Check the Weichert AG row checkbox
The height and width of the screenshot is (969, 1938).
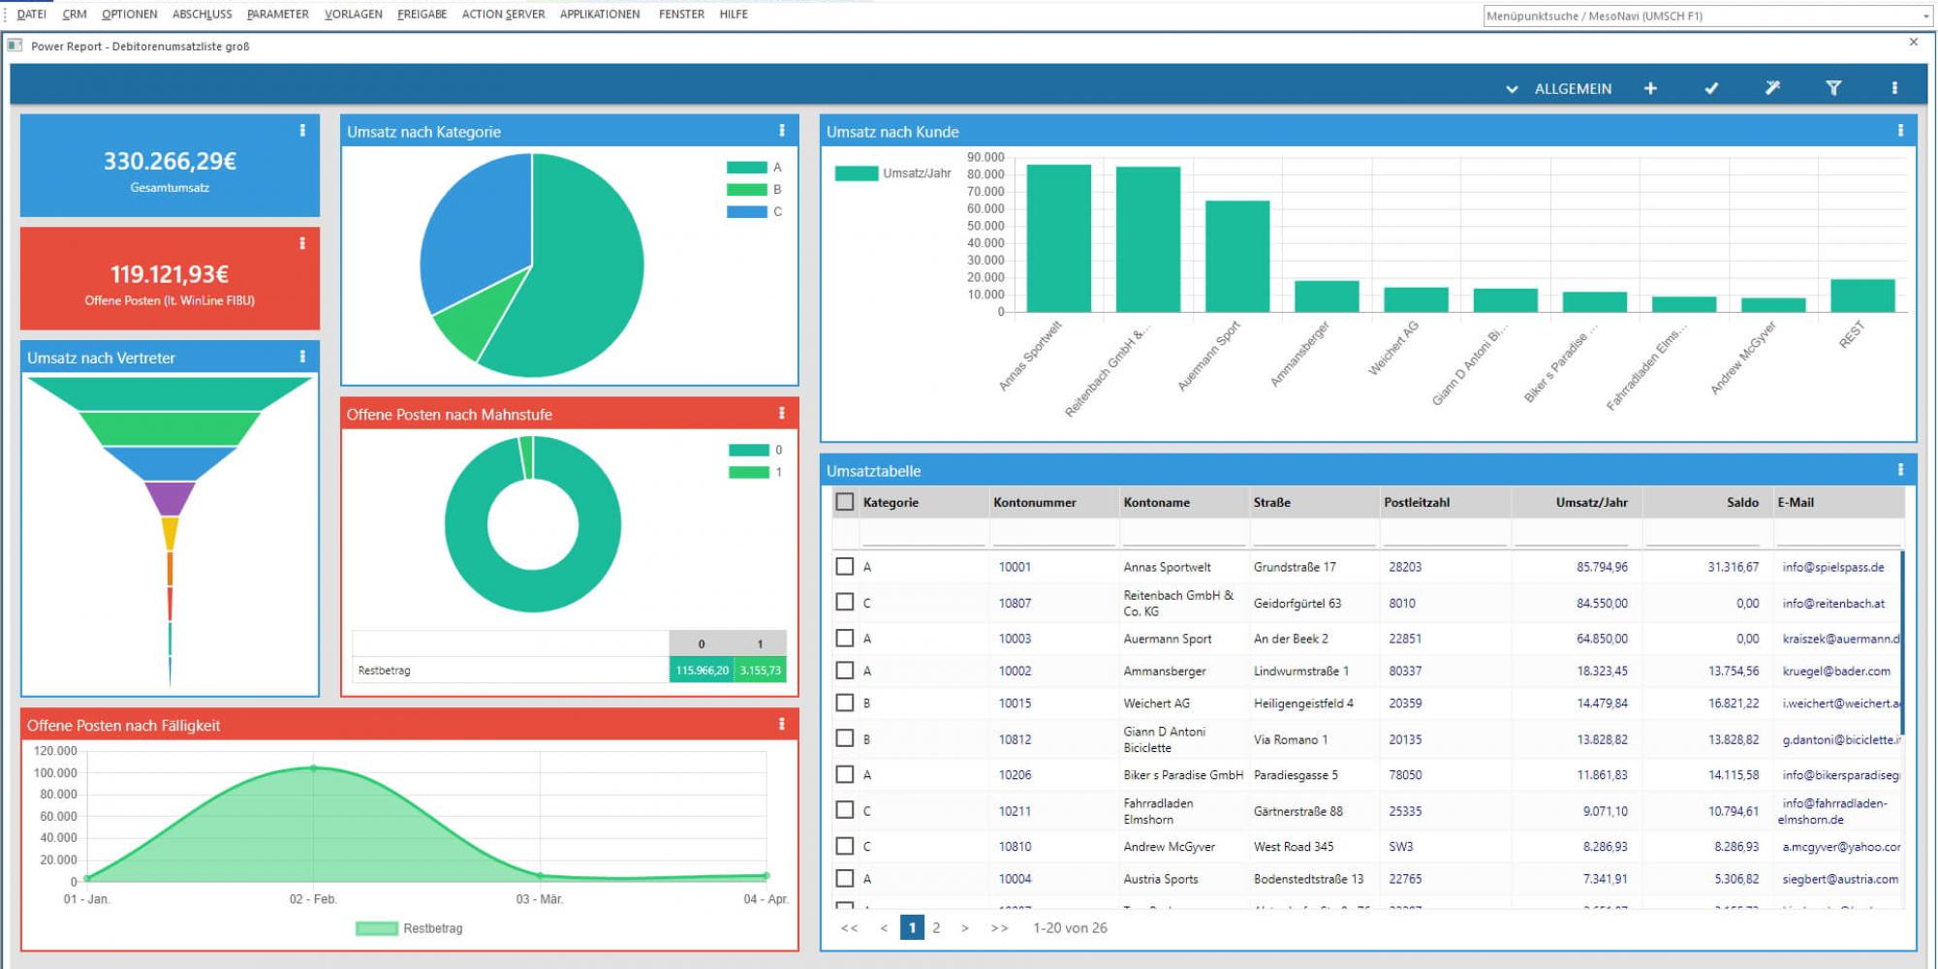click(x=845, y=703)
